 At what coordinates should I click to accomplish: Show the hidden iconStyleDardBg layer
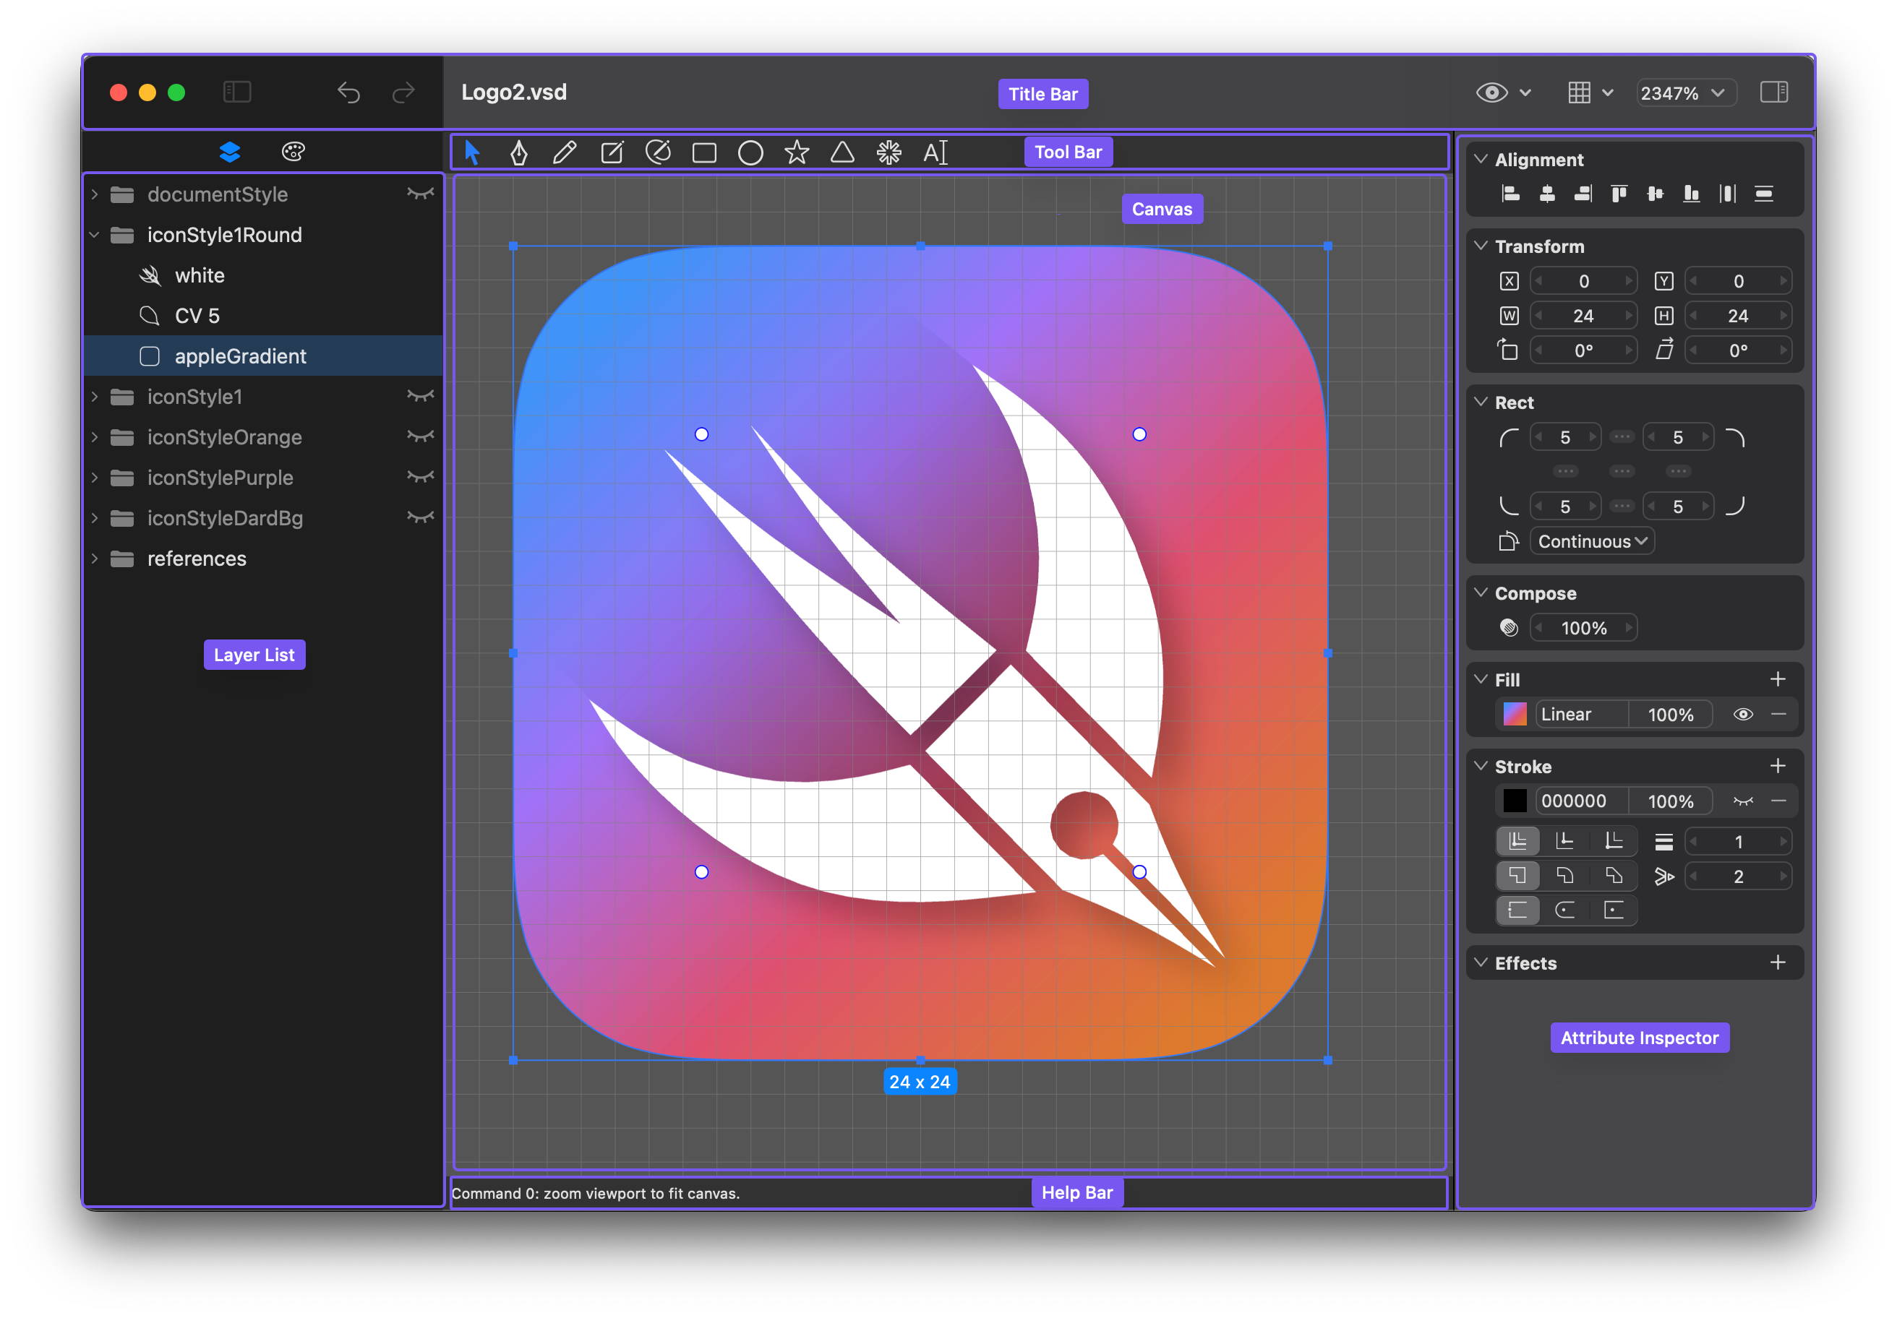click(420, 518)
